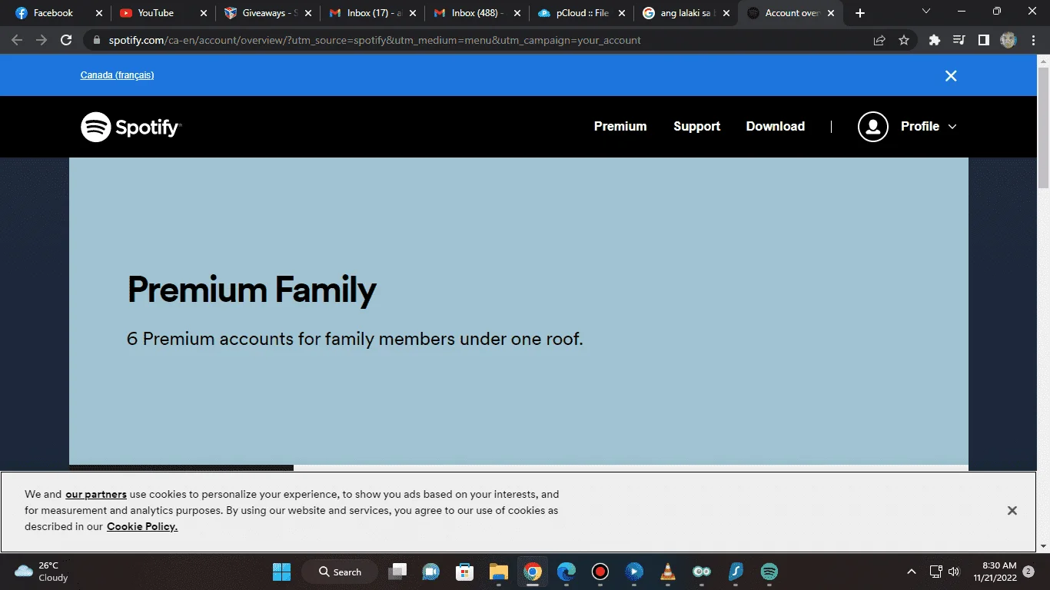This screenshot has height=590, width=1050.
Task: Open Chrome media control icon
Action: (959, 40)
